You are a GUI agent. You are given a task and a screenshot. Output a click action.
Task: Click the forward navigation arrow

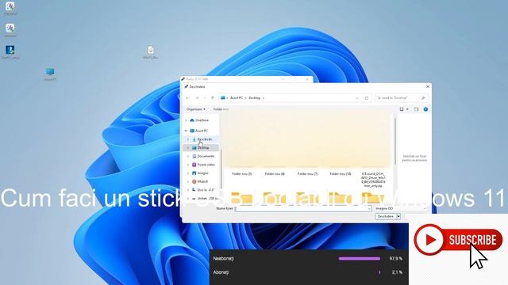197,98
